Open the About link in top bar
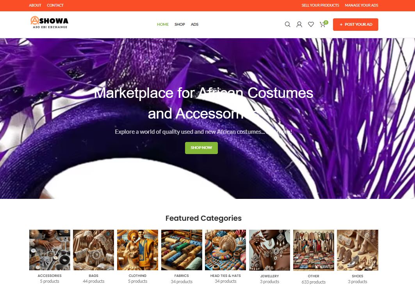 (x=35, y=5)
